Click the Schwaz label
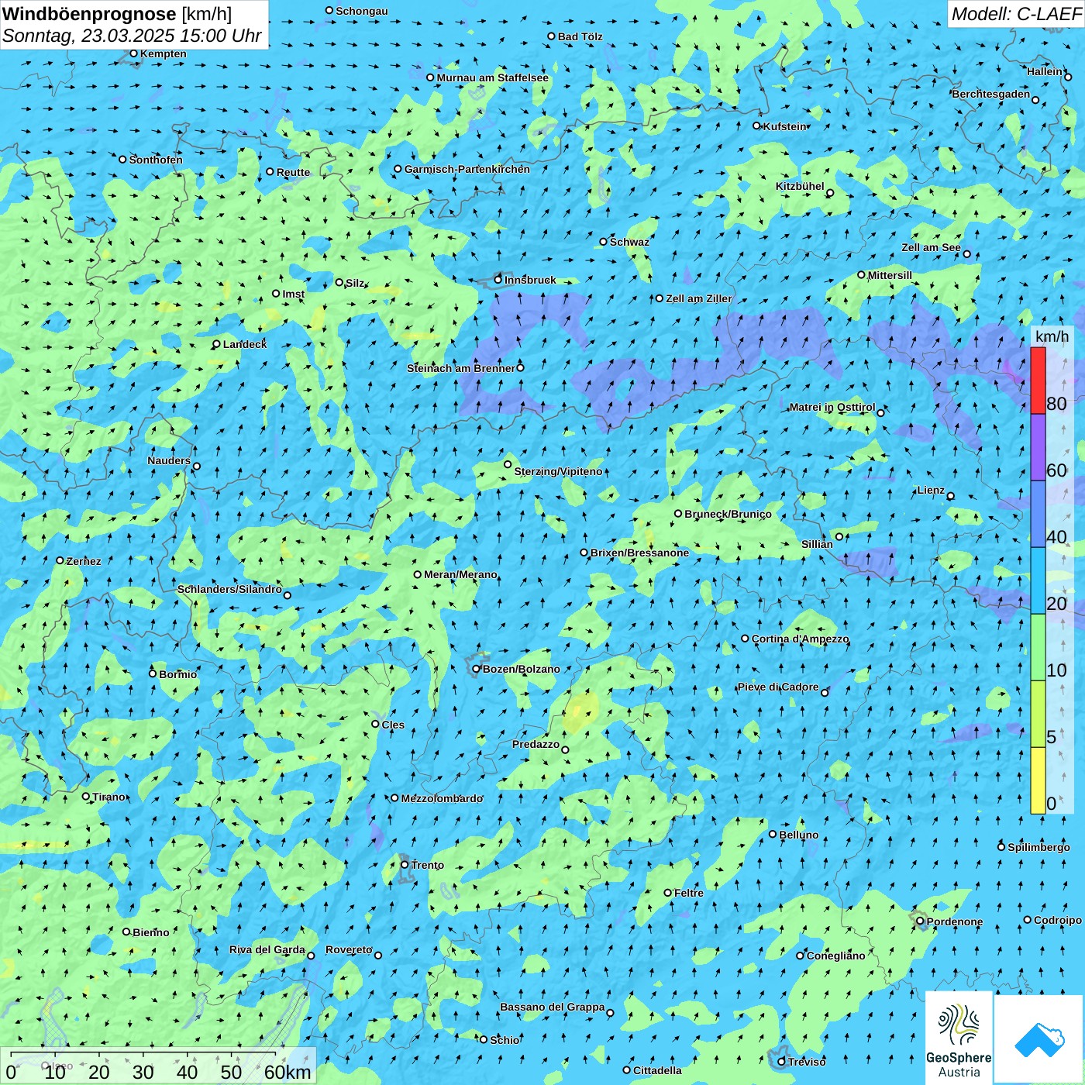This screenshot has height=1085, width=1085. click(629, 242)
